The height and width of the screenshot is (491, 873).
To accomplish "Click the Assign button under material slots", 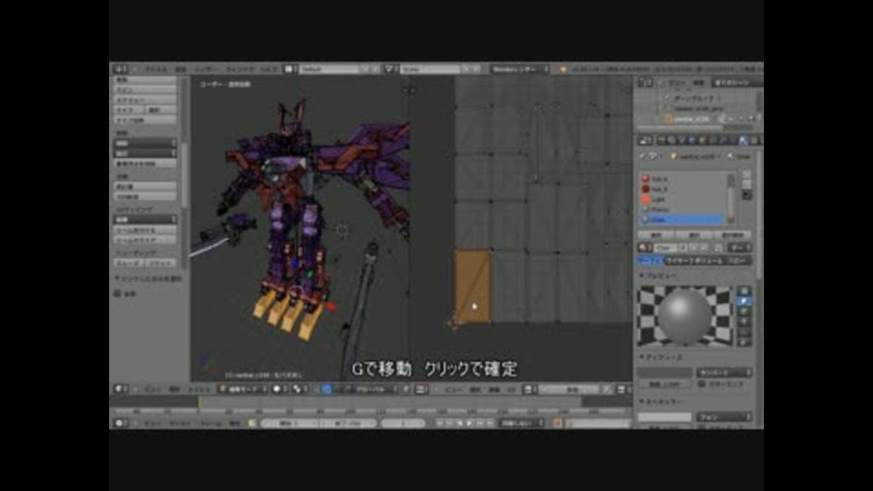I will [x=657, y=235].
